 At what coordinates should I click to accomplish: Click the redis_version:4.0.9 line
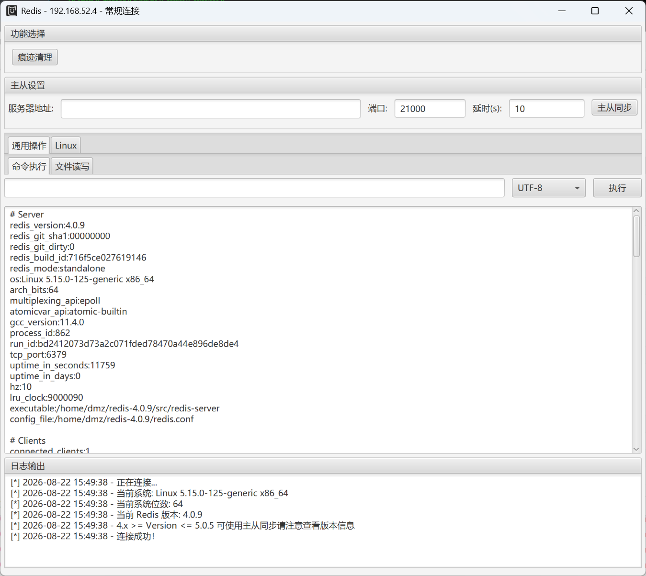click(x=47, y=226)
